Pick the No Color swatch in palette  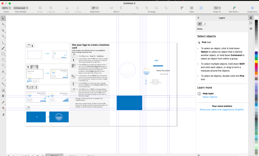[x=256, y=18]
